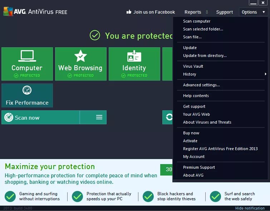Open Help contents menu item
Screen dimensions: 270x211
coord(196,96)
